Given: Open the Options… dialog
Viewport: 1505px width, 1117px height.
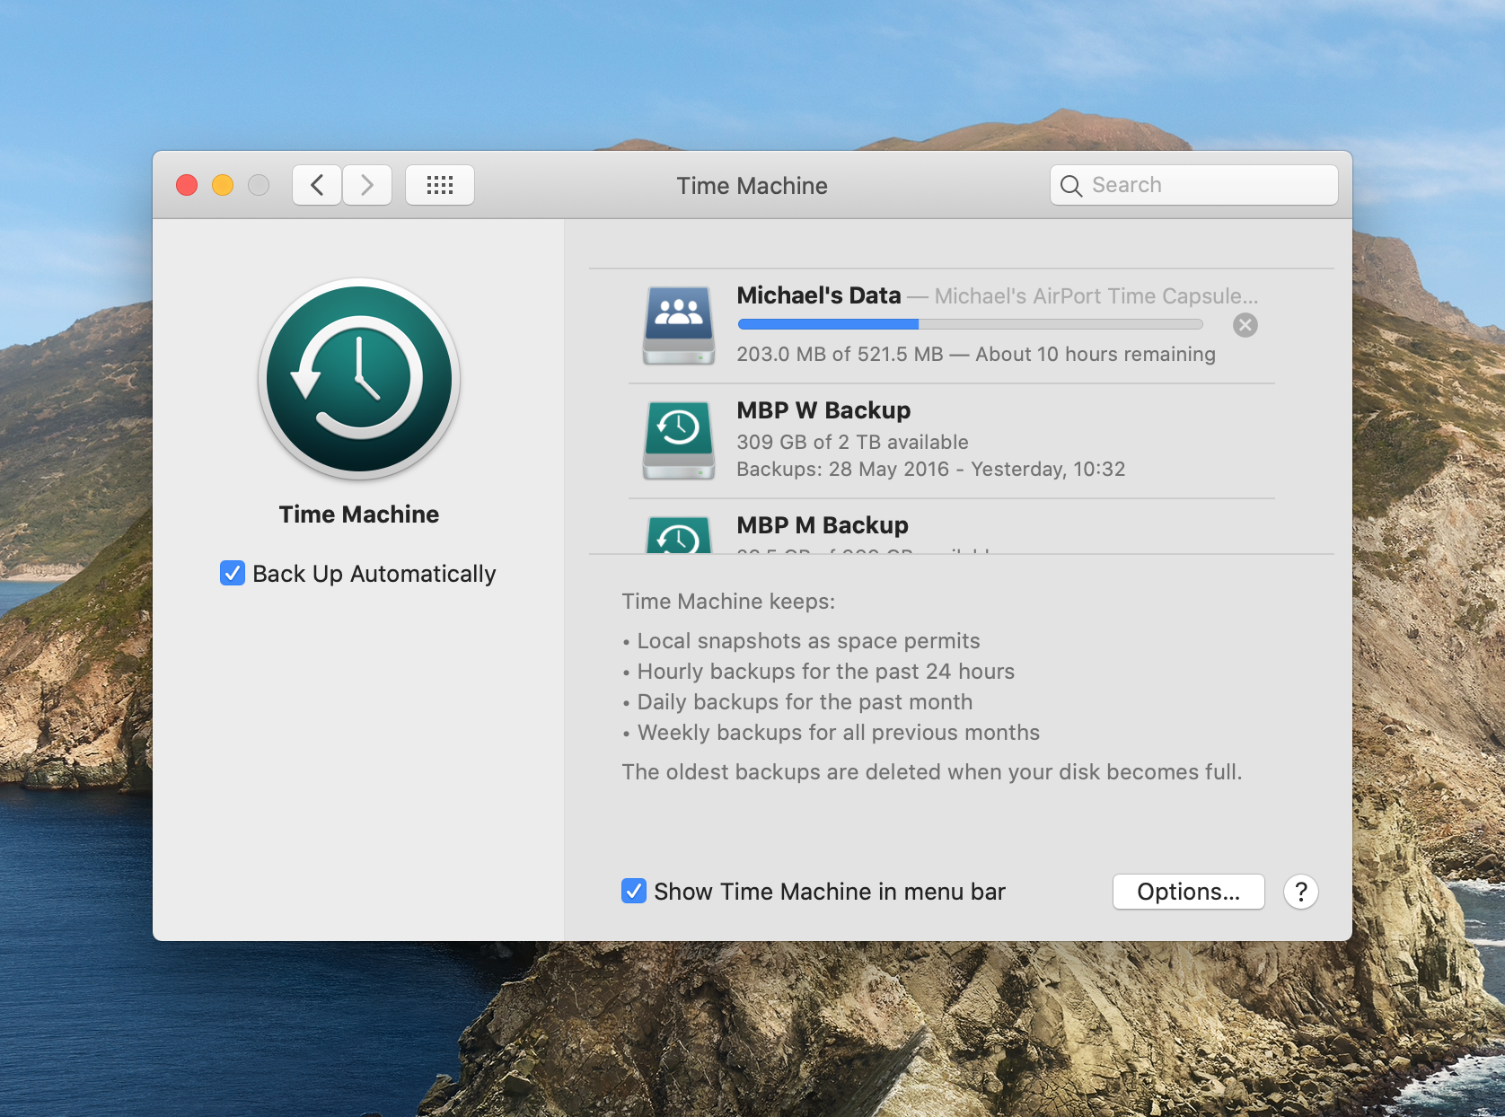Looking at the screenshot, I should click(1188, 892).
